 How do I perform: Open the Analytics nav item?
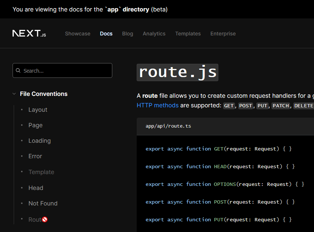154,34
